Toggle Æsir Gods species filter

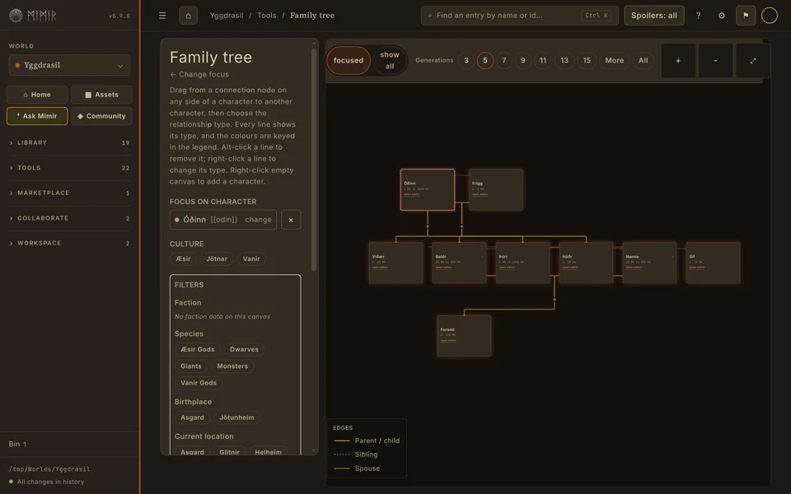pyautogui.click(x=197, y=349)
